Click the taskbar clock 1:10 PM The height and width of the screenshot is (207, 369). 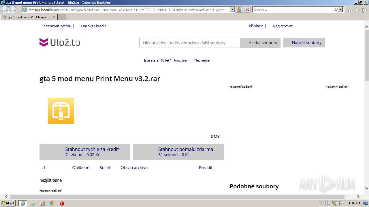click(x=354, y=203)
